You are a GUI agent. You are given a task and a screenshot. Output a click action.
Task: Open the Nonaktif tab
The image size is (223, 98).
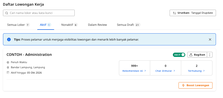point(70,25)
